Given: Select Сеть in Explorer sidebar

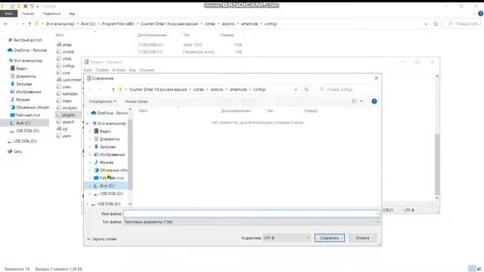Looking at the screenshot, I should pos(14,151).
